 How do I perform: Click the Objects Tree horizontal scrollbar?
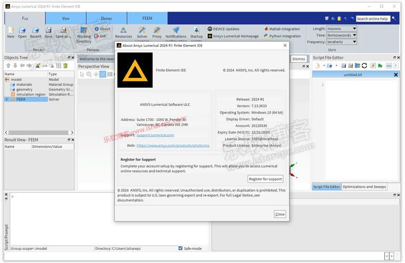(x=40, y=133)
